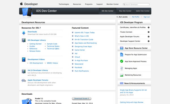This screenshot has width=170, height=104.
Task: Click the blue Downloads arrow icon
Action: pyautogui.click(x=24, y=33)
